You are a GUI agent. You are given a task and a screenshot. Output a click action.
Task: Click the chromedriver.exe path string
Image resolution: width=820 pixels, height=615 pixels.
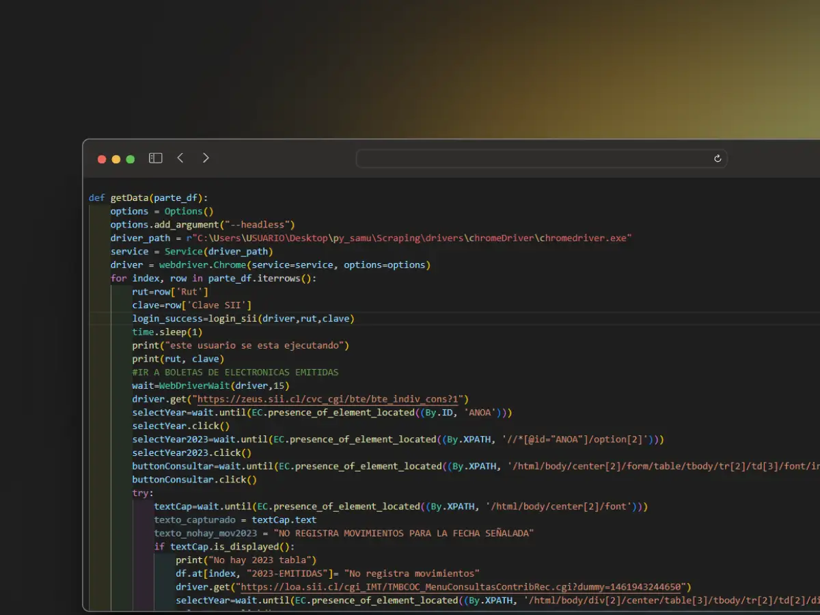[411, 238]
